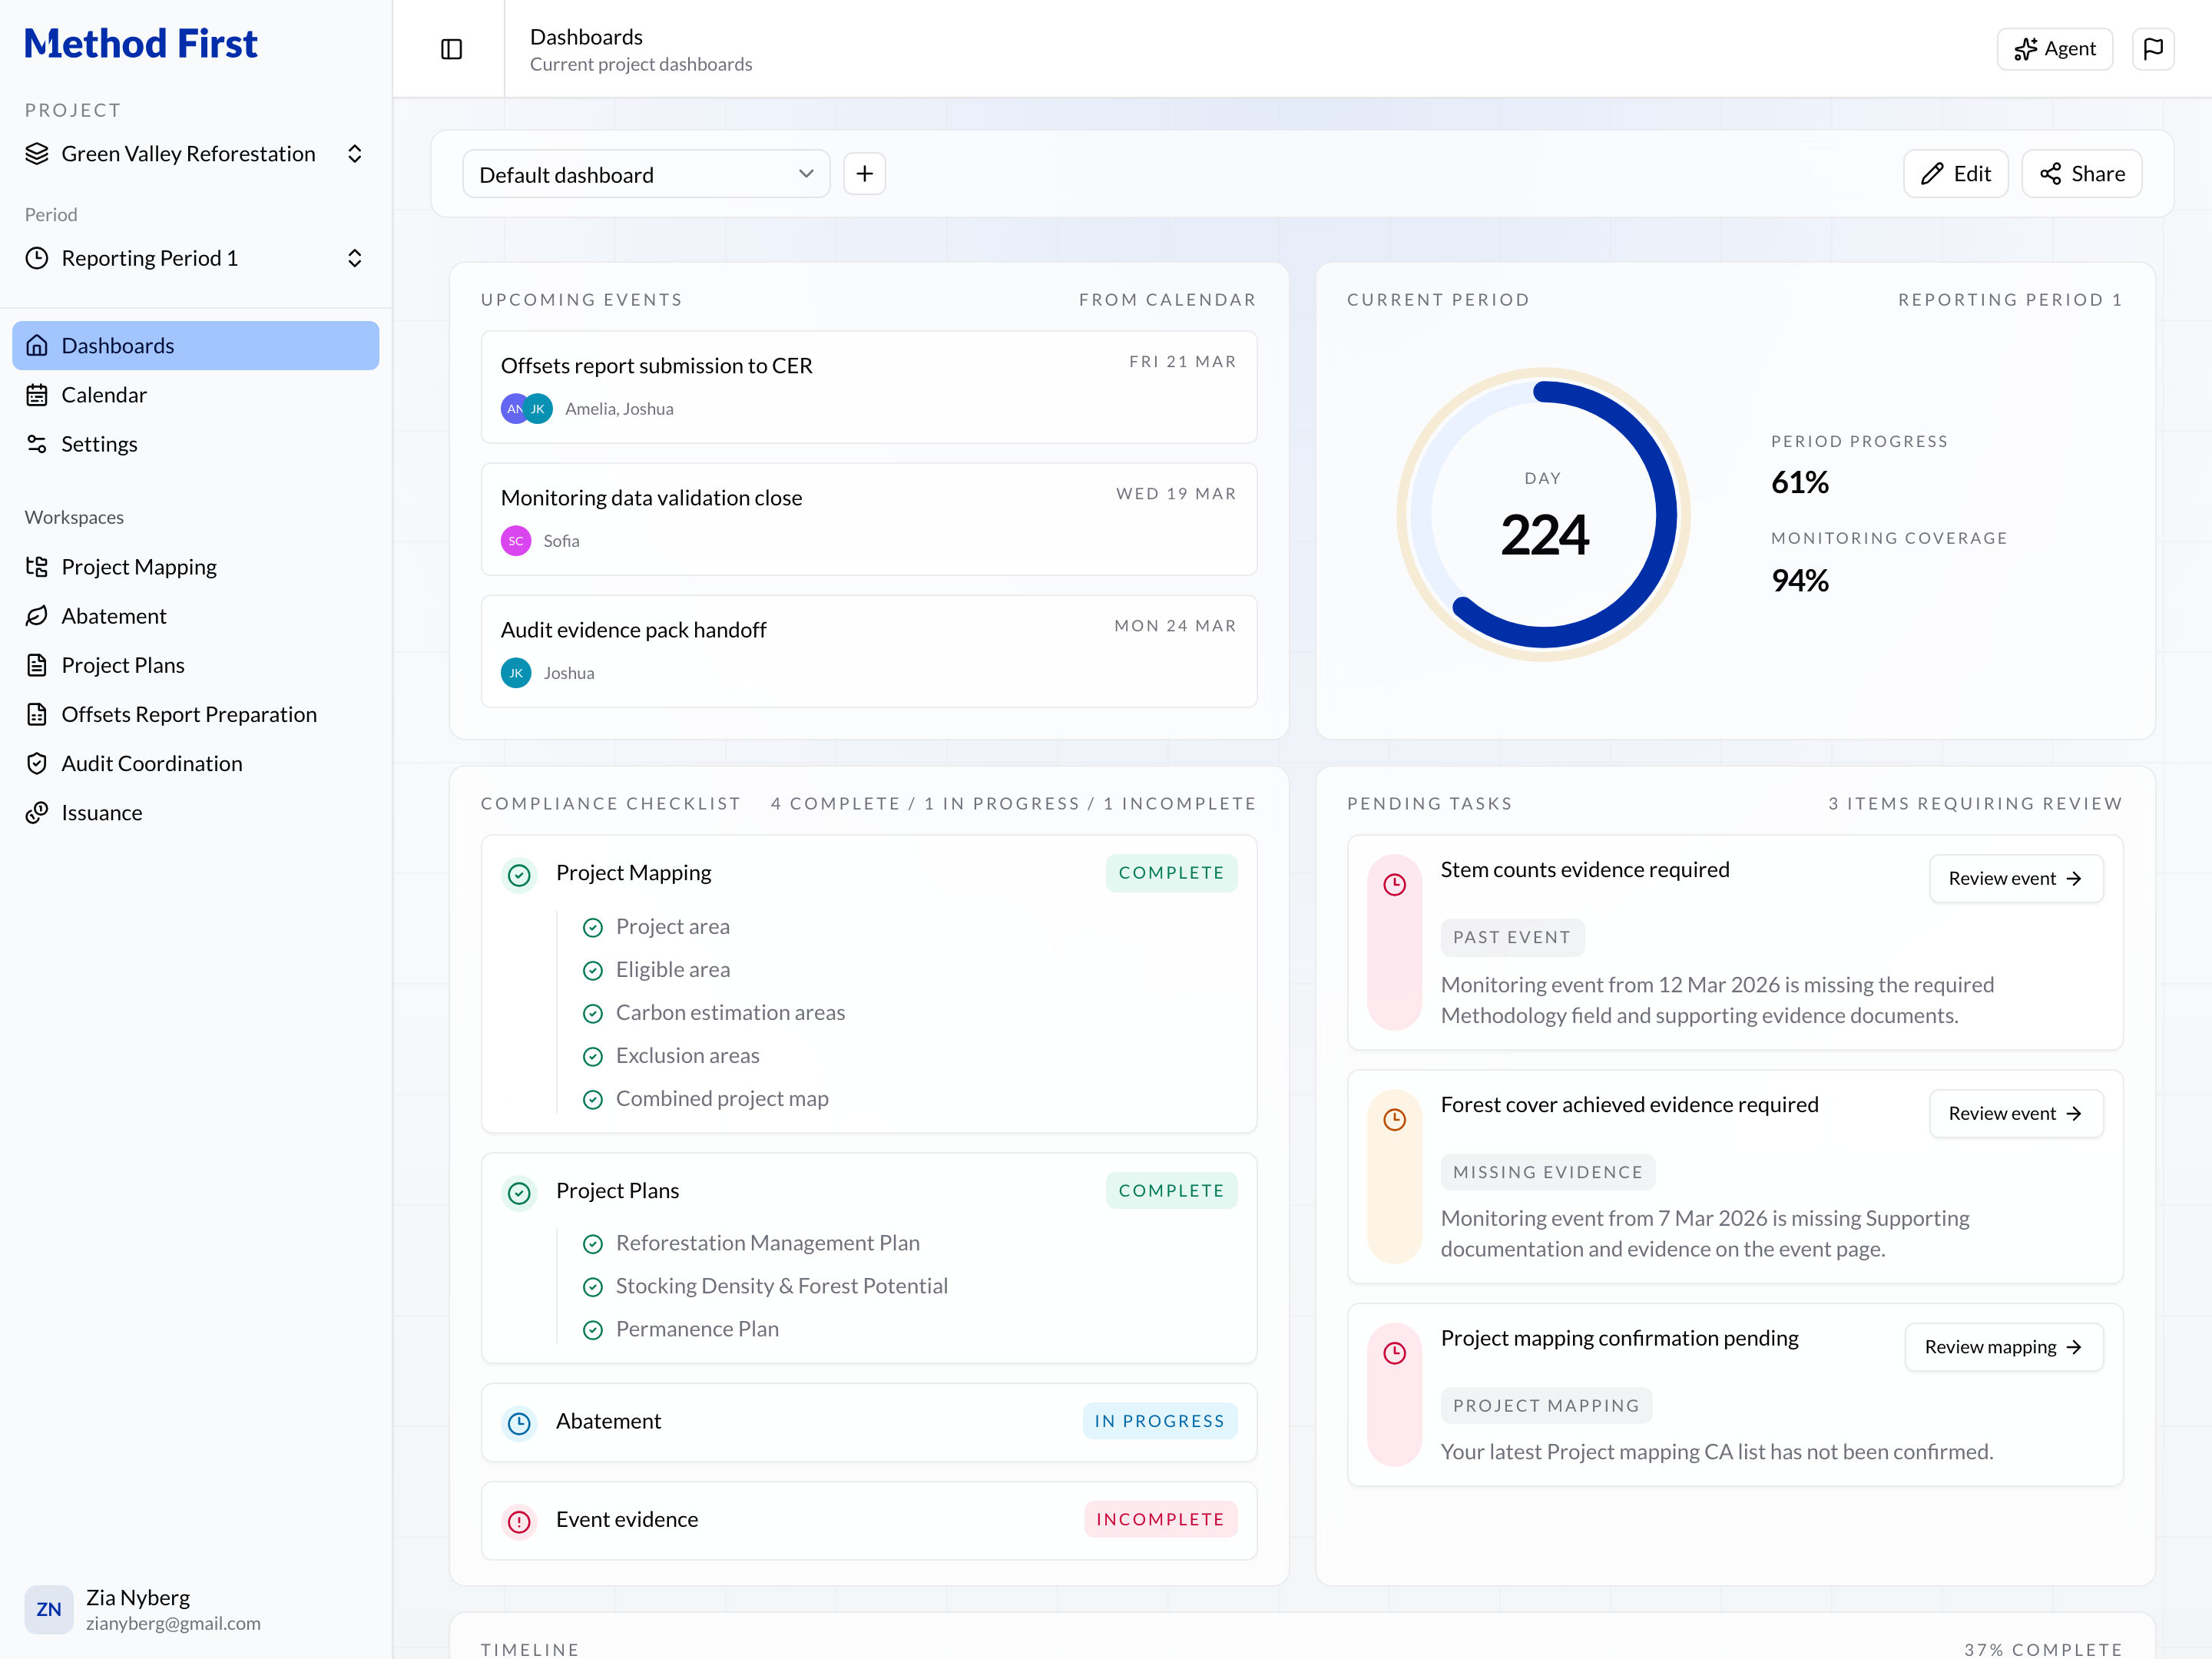Open the Audit evidence pack handoff event
The width and height of the screenshot is (2212, 1659).
[868, 651]
